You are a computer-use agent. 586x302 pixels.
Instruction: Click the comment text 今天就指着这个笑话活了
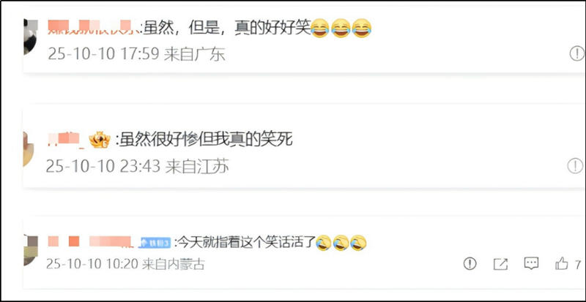pyautogui.click(x=248, y=243)
